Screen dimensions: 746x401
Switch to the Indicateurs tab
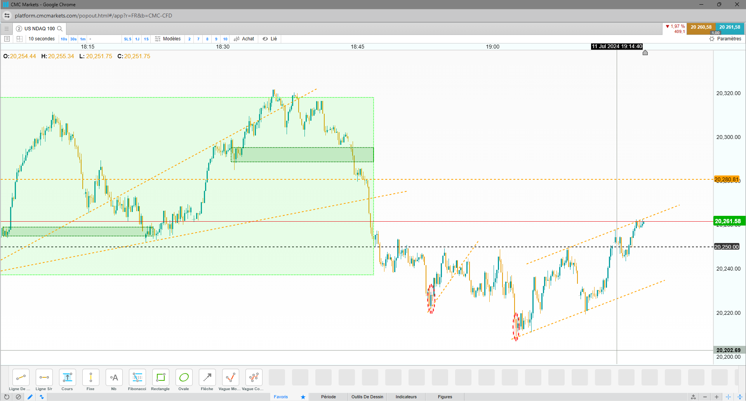click(406, 397)
